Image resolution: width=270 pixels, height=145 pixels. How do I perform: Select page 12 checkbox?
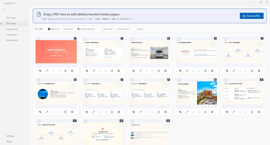[86, 121]
